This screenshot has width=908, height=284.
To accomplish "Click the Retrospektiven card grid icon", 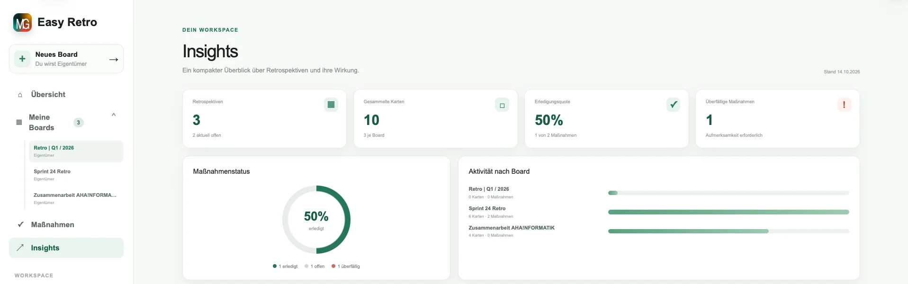I will [331, 105].
